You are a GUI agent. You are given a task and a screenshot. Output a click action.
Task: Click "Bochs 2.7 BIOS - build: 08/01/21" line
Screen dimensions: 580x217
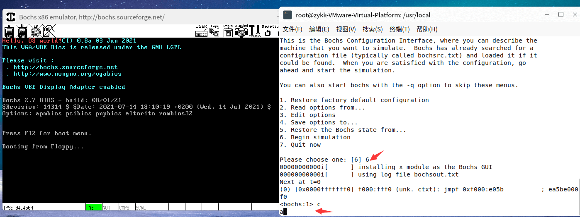[62, 100]
